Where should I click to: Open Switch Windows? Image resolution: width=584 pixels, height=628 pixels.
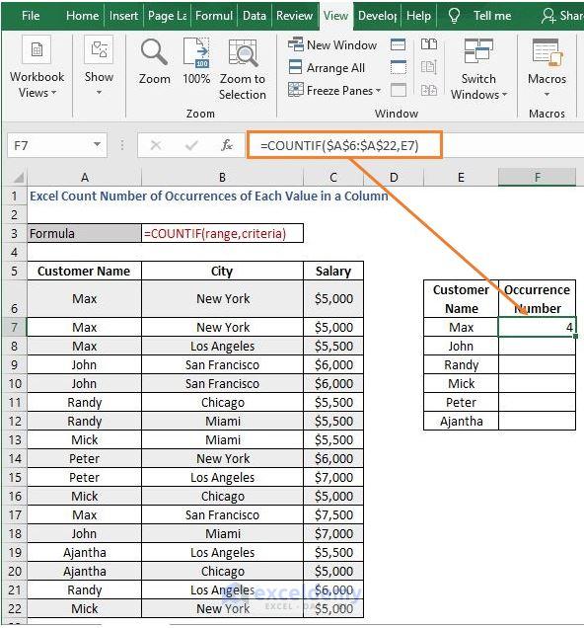pyautogui.click(x=478, y=69)
